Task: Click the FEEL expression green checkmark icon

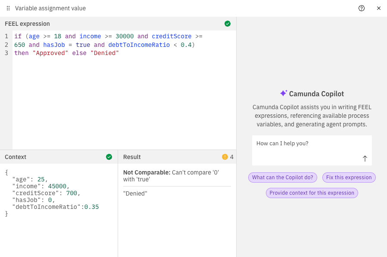Action: [x=228, y=24]
